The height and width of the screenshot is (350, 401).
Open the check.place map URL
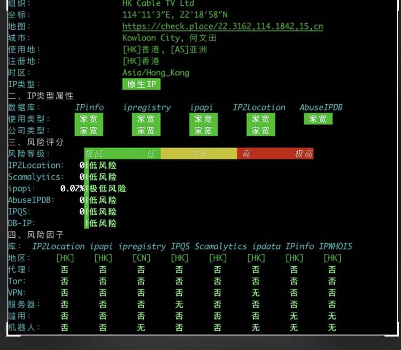222,26
